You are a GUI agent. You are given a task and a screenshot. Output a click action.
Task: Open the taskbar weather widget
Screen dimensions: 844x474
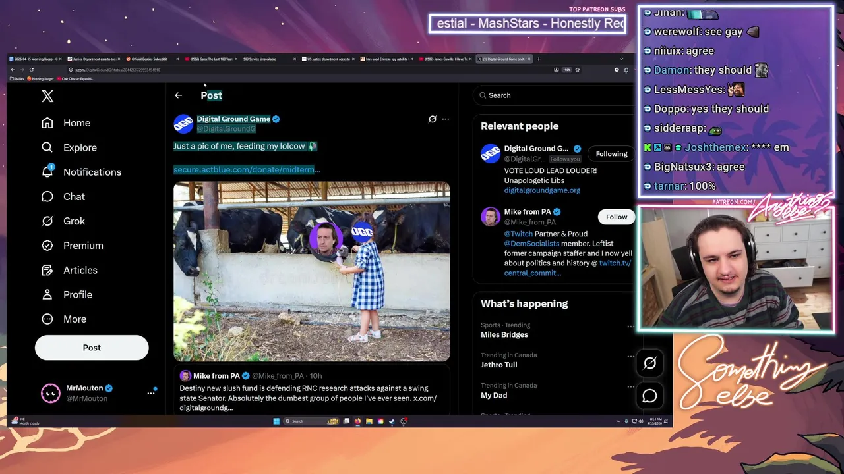click(x=26, y=421)
